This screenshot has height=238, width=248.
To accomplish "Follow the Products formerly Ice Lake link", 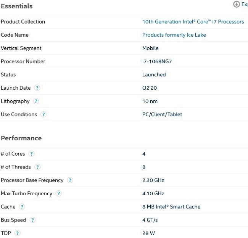I will [174, 35].
